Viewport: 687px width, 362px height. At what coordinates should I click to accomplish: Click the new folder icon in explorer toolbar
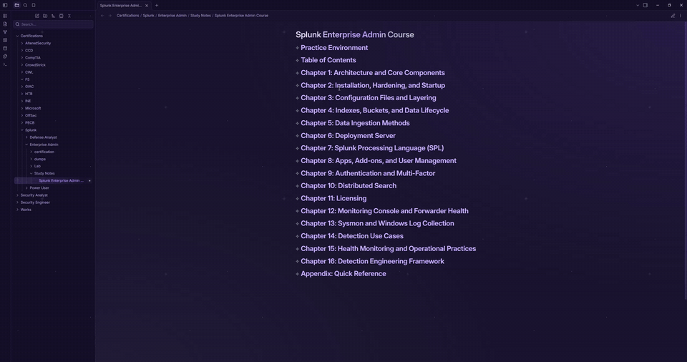click(45, 16)
